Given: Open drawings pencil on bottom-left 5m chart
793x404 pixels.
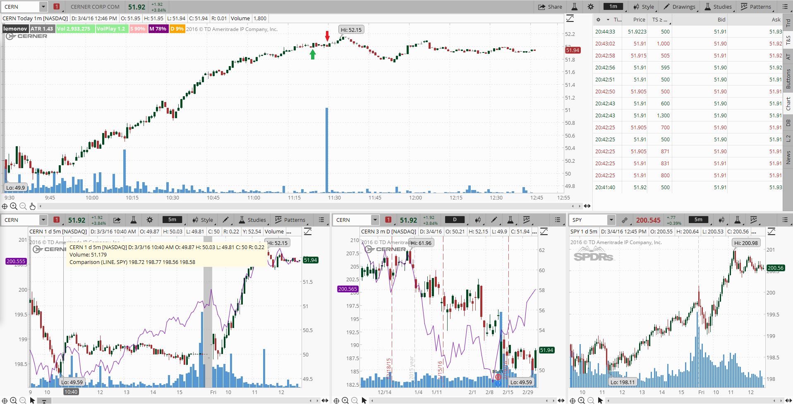Looking at the screenshot, I should pyautogui.click(x=225, y=220).
